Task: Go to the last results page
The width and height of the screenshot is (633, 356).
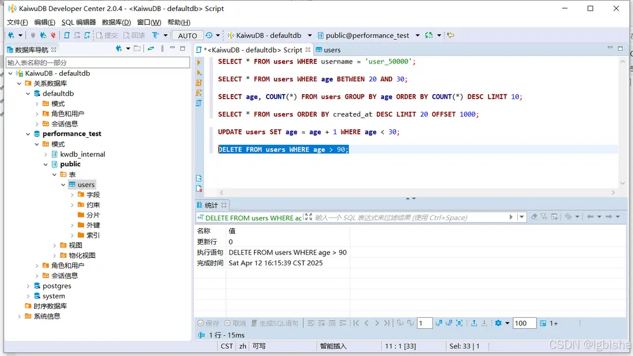Action: (387, 323)
